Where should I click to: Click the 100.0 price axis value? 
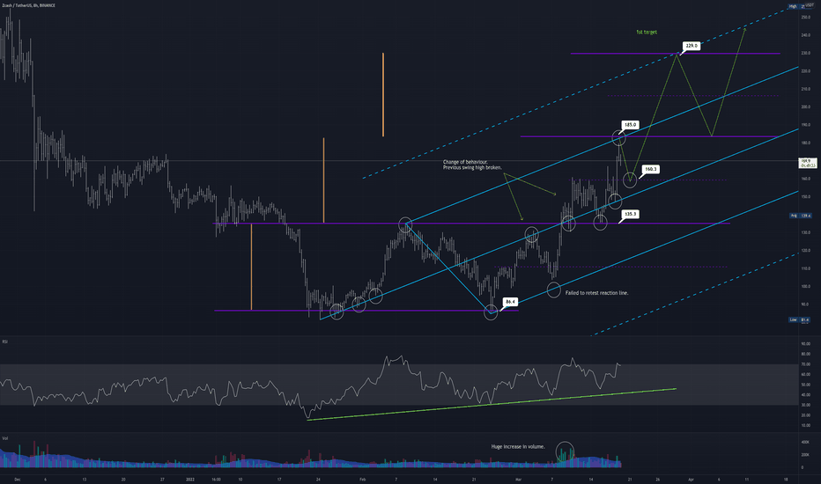[805, 287]
